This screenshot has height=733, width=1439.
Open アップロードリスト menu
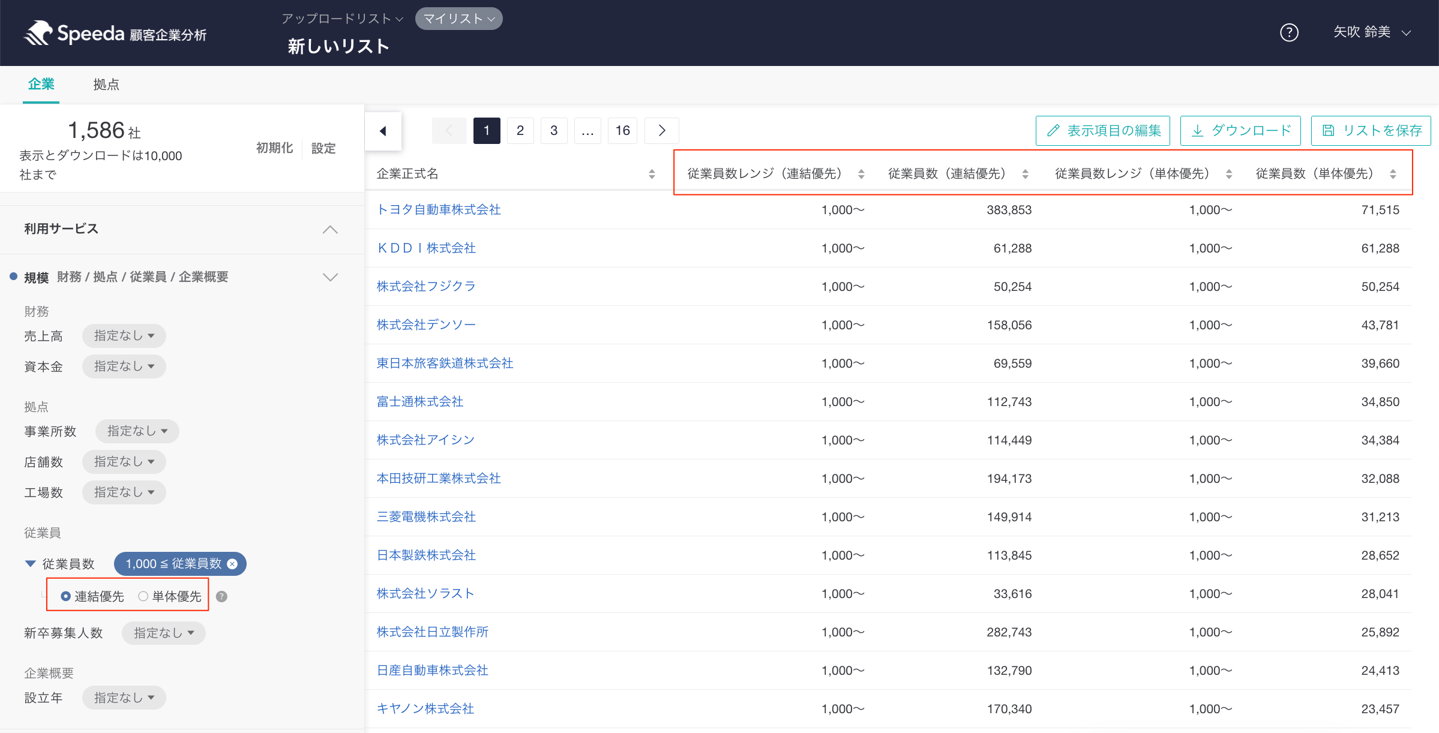click(342, 19)
